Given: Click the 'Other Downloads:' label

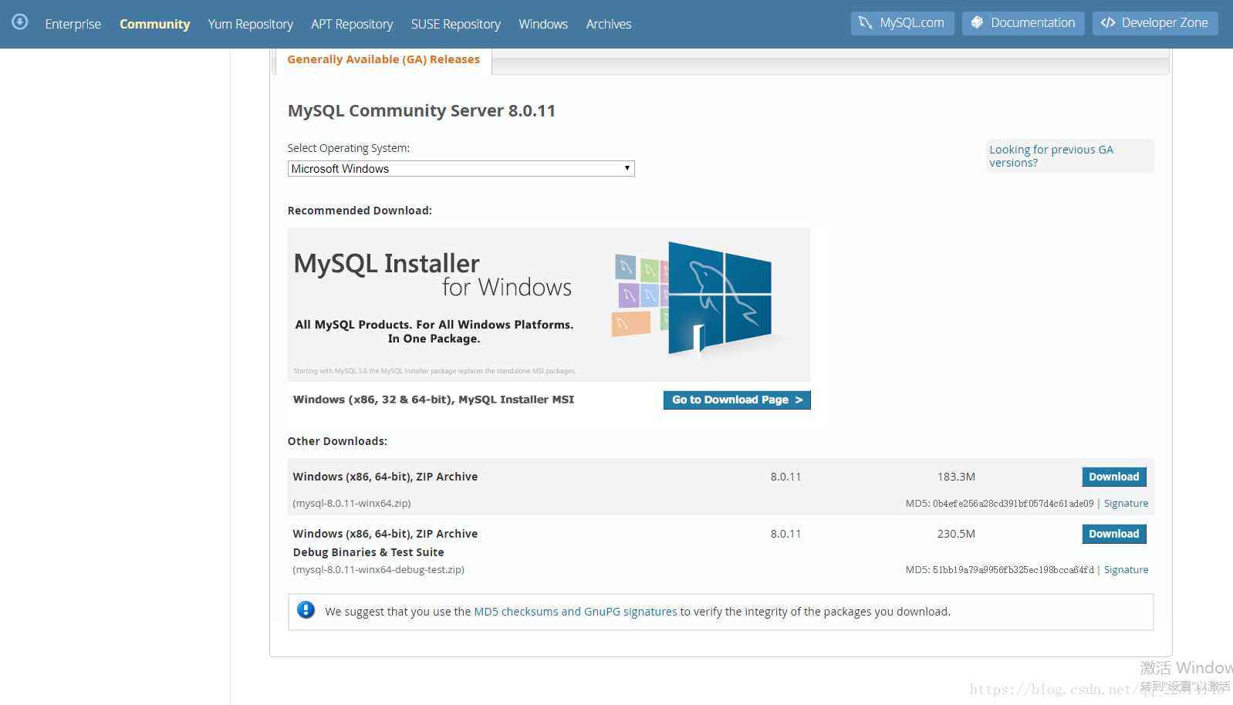Looking at the screenshot, I should 337,441.
